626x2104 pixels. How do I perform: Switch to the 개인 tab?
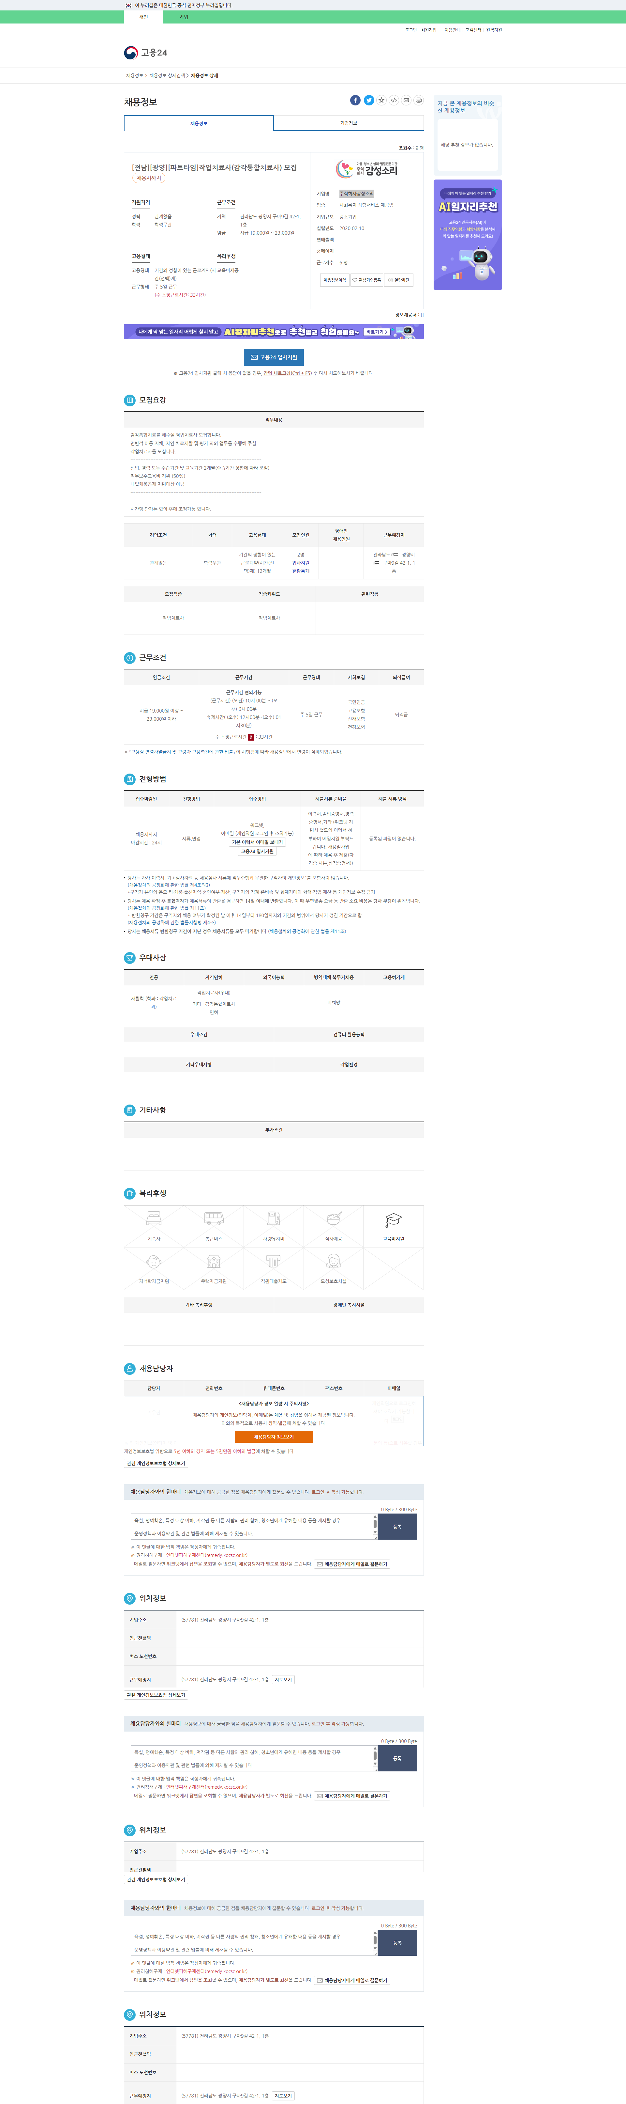[x=144, y=17]
